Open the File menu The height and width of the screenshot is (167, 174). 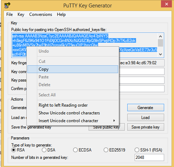pyautogui.click(x=9, y=14)
